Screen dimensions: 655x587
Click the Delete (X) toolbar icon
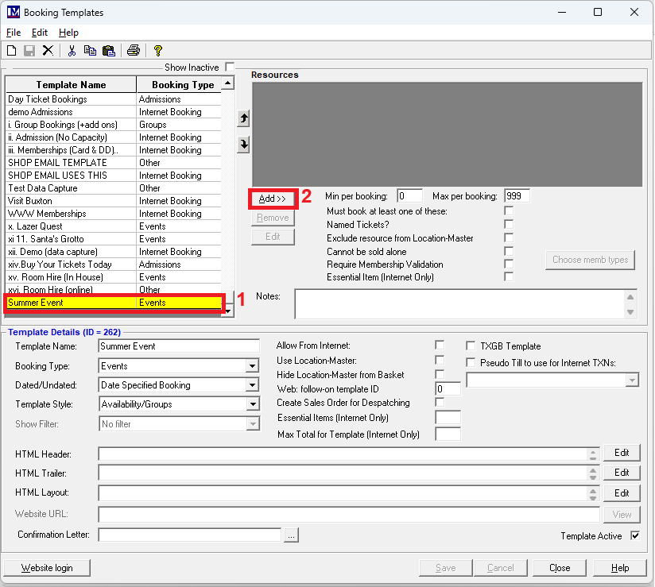48,51
